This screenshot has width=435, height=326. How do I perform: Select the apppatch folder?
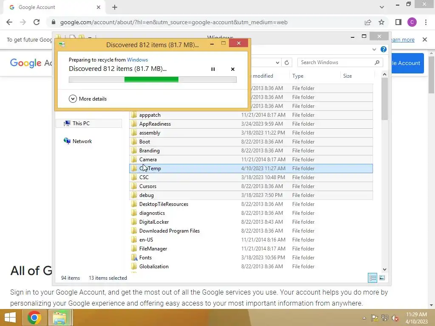251,115
